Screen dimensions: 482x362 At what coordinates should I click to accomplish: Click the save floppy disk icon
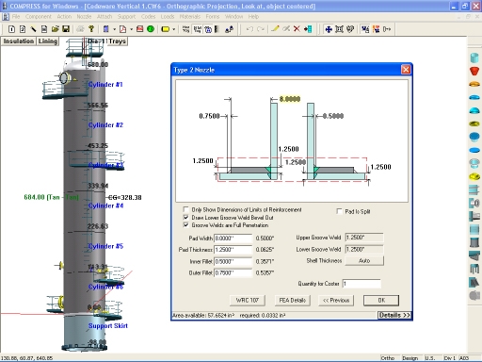(66, 29)
